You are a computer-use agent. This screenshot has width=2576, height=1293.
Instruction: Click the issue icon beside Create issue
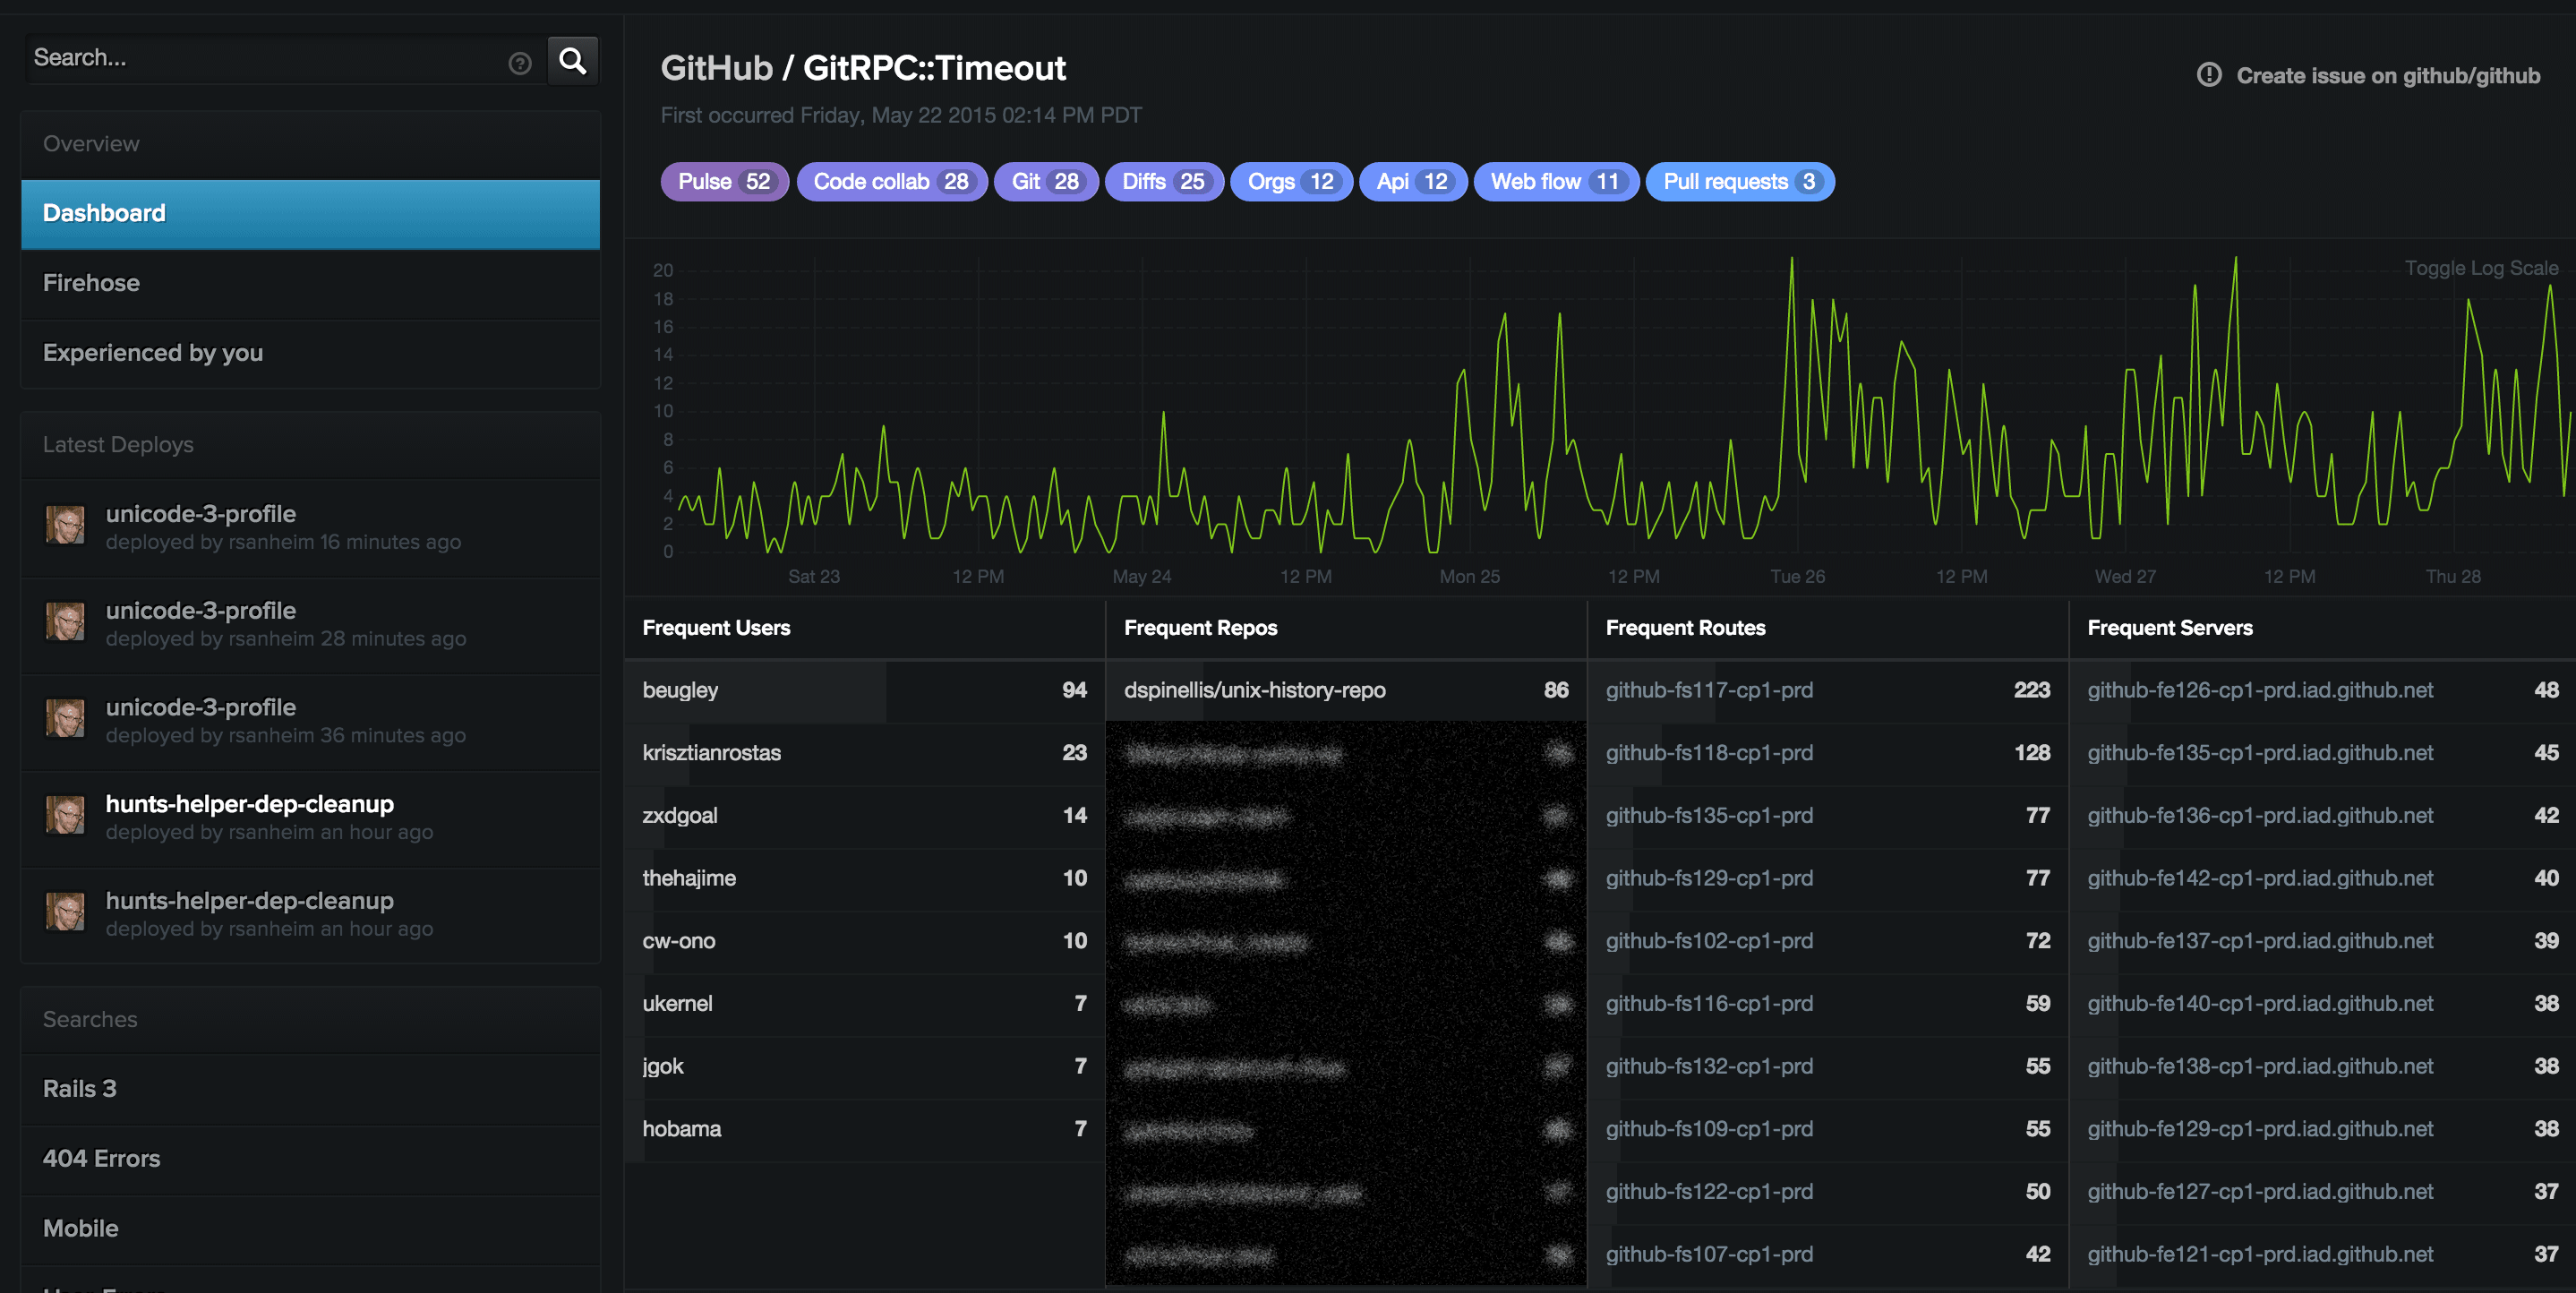(x=2208, y=75)
